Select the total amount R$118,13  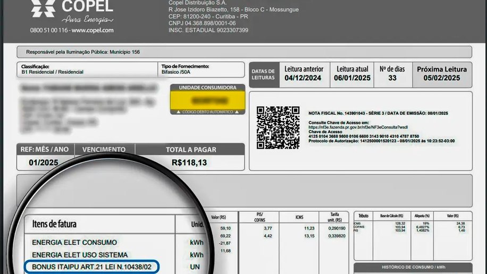click(189, 162)
